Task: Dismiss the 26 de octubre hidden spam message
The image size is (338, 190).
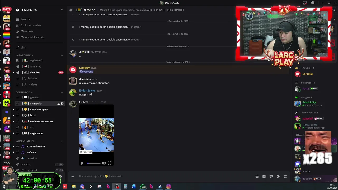Action: pos(73,40)
